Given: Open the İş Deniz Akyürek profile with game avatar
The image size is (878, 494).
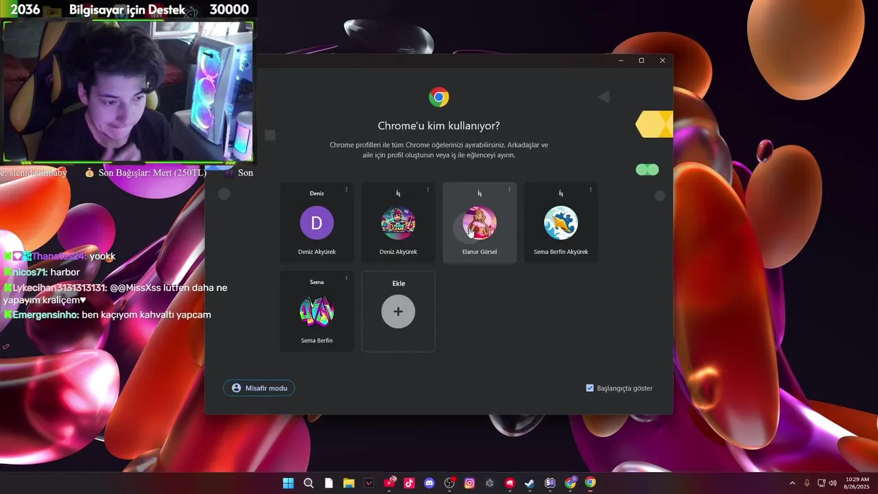Looking at the screenshot, I should pos(398,222).
